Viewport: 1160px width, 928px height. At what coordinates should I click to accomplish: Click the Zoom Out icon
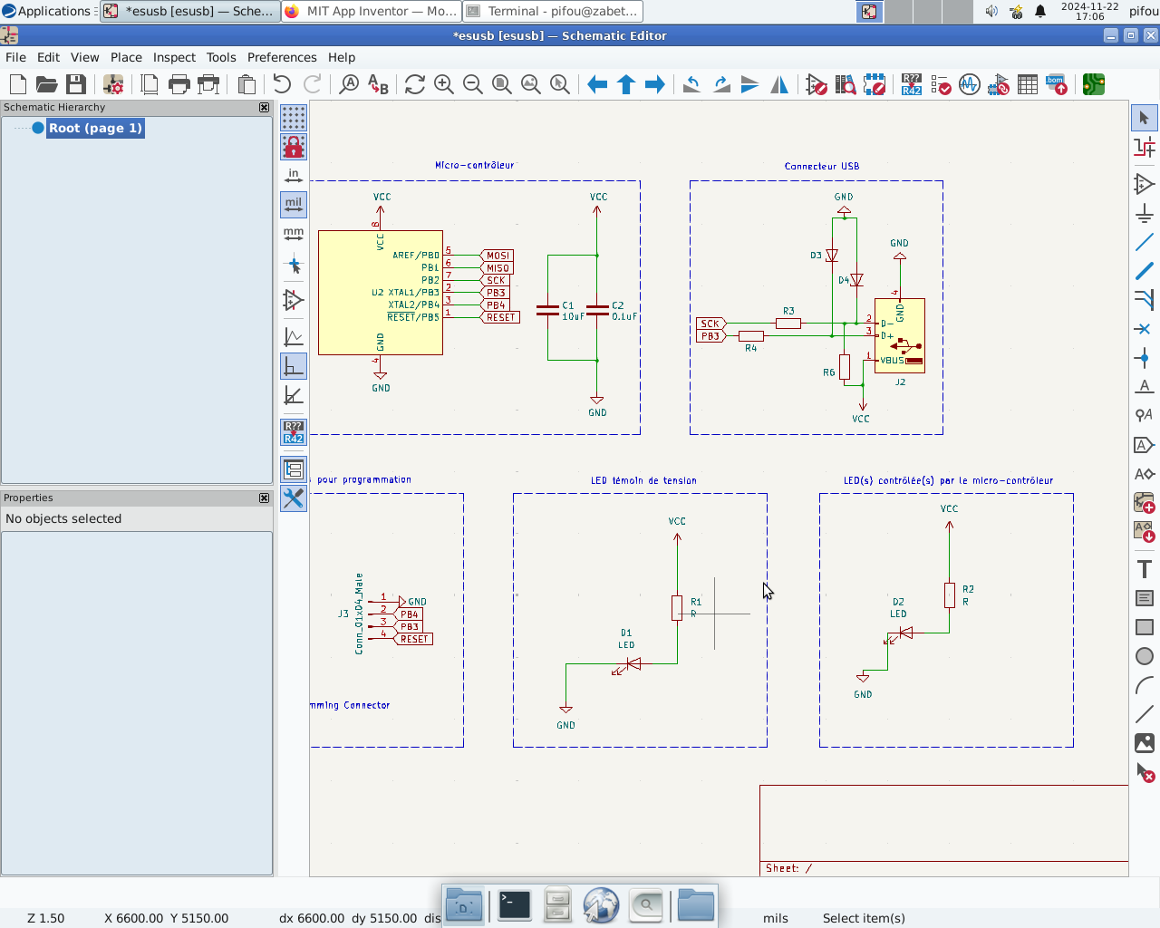click(x=473, y=84)
